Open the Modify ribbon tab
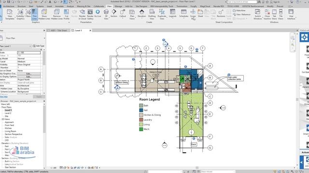Image resolution: width=309 pixels, height=173 pixels. click(270, 6)
